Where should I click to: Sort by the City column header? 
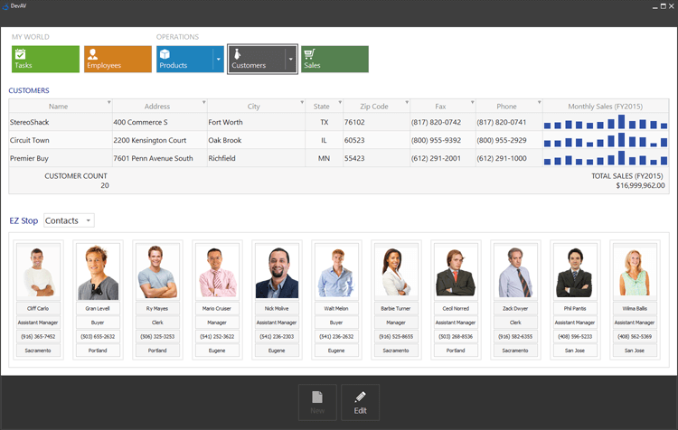(x=253, y=107)
